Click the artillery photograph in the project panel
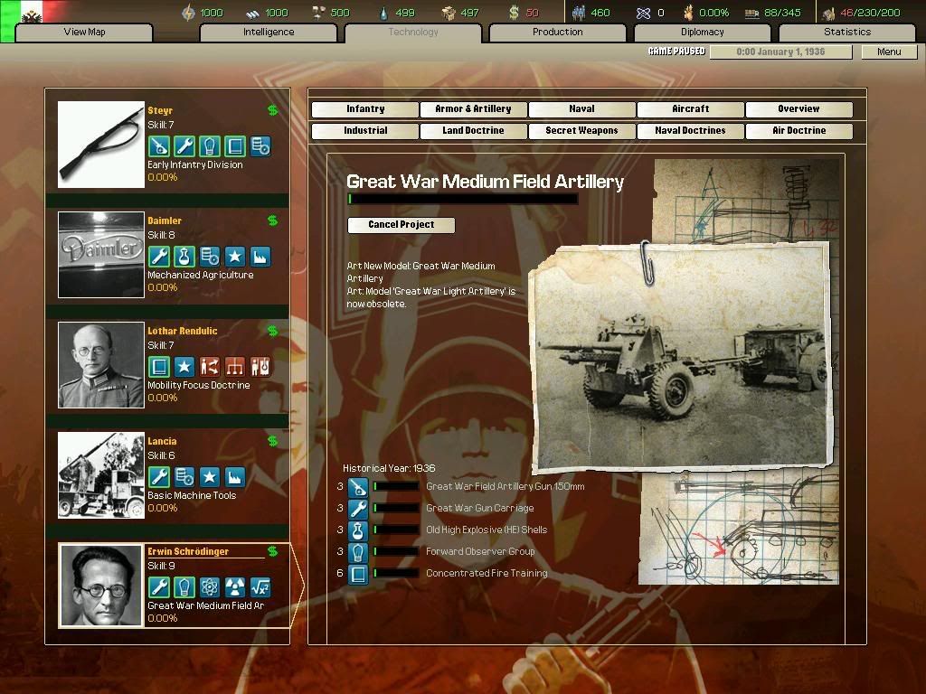This screenshot has width=926, height=694. pos(682,357)
